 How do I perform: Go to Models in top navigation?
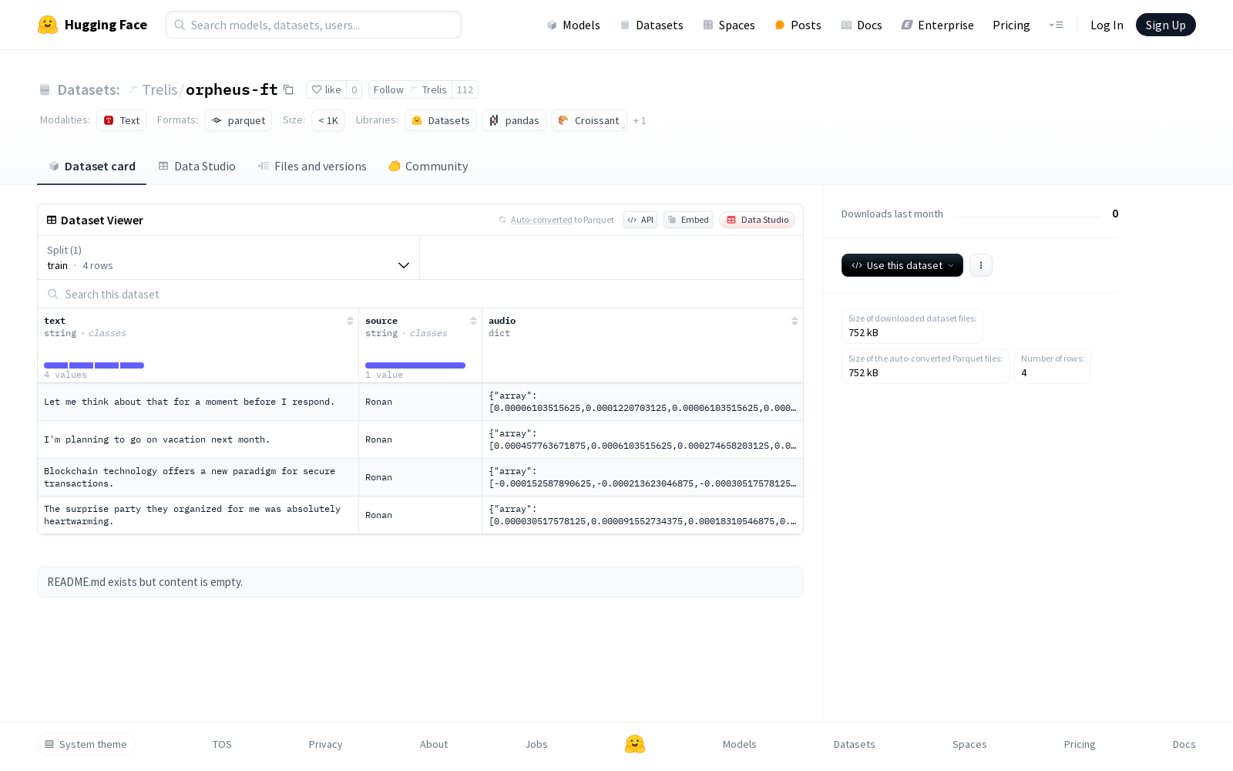573,25
